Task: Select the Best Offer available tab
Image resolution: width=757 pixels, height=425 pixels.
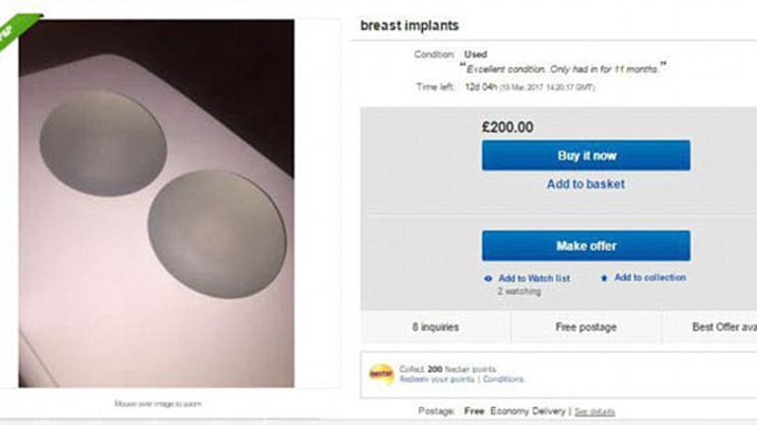Action: pyautogui.click(x=723, y=327)
